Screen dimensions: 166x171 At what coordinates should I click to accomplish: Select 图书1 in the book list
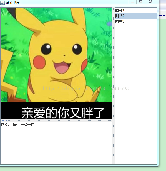(135, 10)
